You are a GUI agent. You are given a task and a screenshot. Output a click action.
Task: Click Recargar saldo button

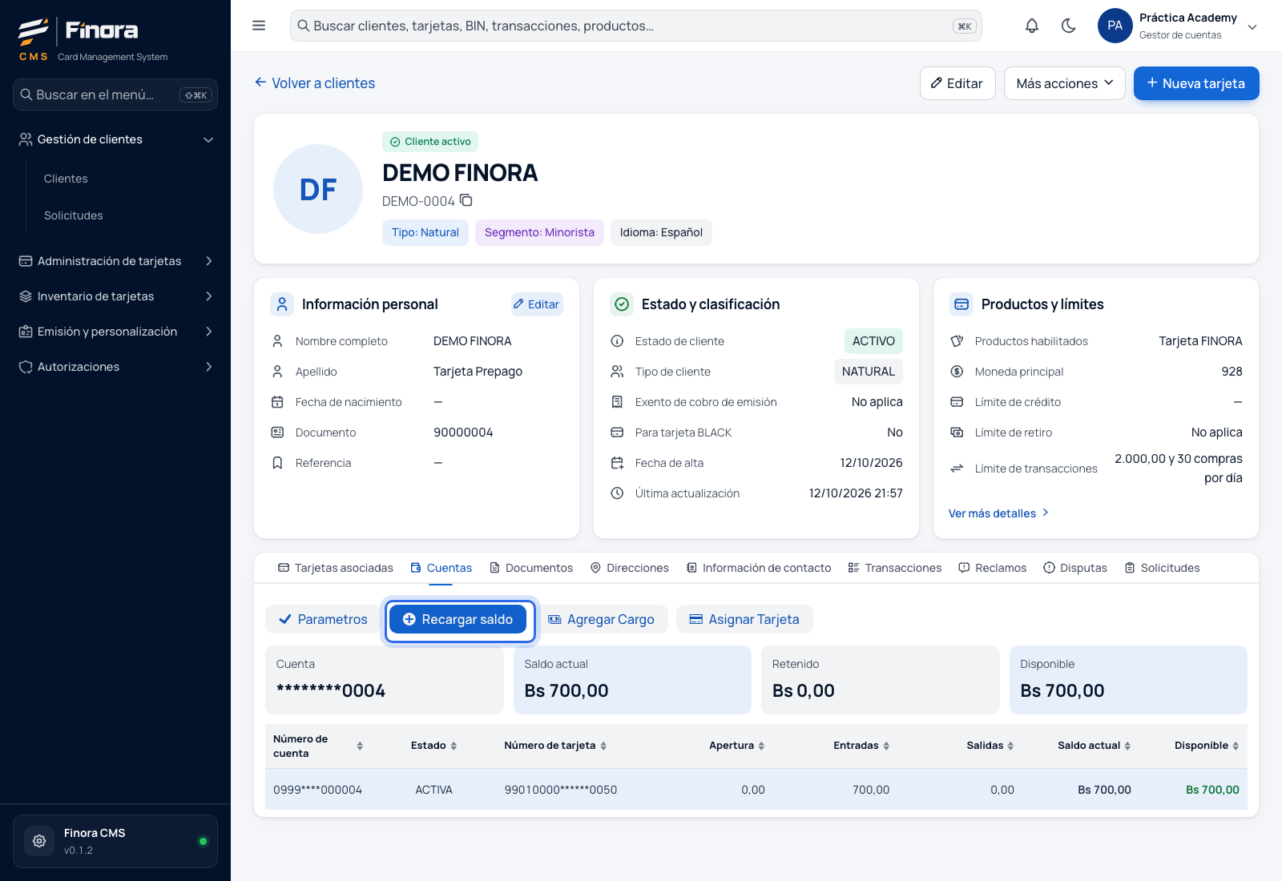click(458, 619)
